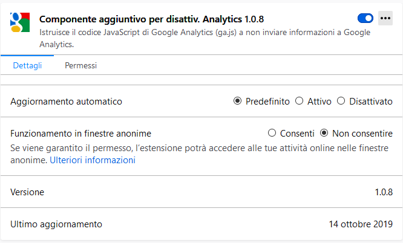Click the extension title Componente aggiuntivo
The height and width of the screenshot is (243, 403).
pos(152,19)
